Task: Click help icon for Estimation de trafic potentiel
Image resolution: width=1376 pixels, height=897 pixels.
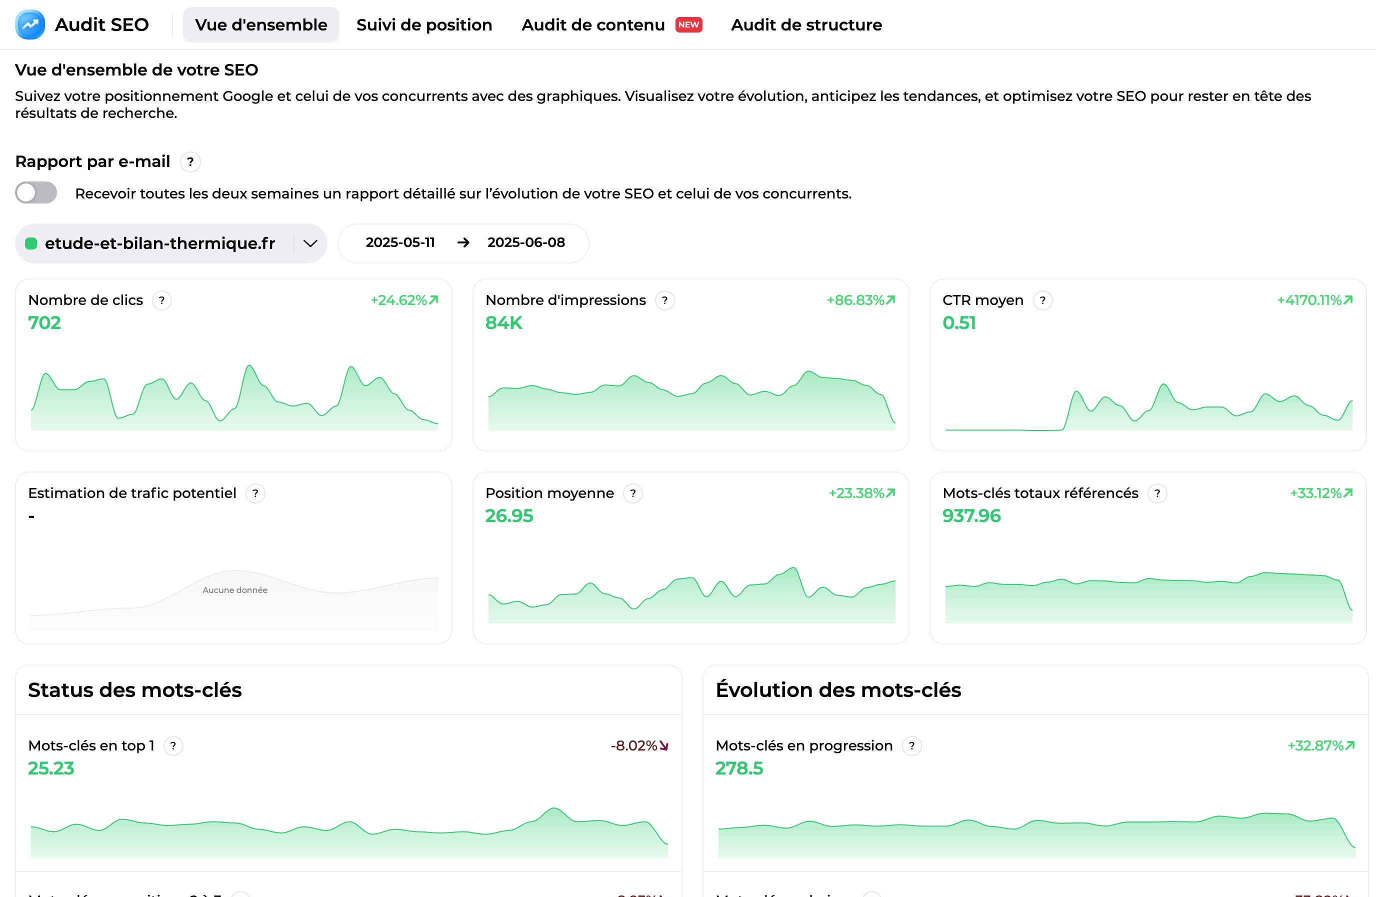Action: pos(255,494)
